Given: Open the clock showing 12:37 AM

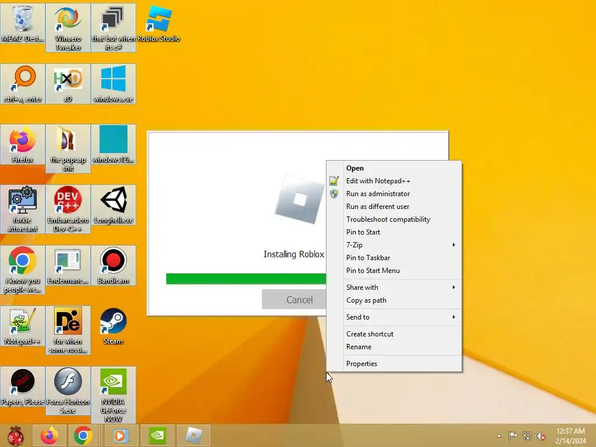Looking at the screenshot, I should 570,435.
